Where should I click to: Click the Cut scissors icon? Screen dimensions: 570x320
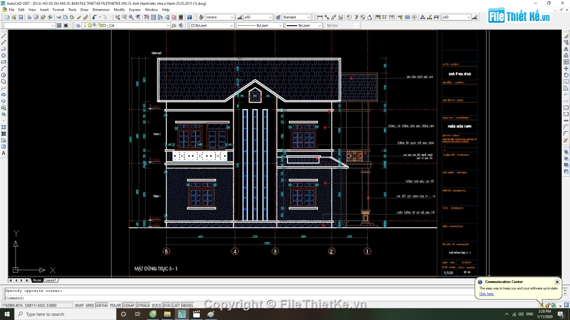[58, 17]
